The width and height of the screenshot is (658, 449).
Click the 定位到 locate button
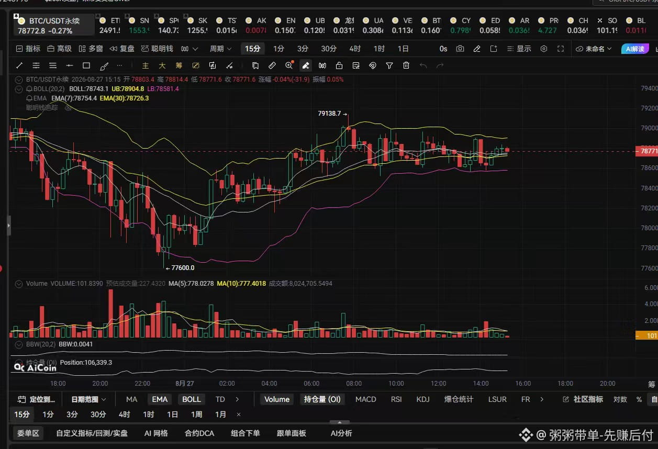36,399
